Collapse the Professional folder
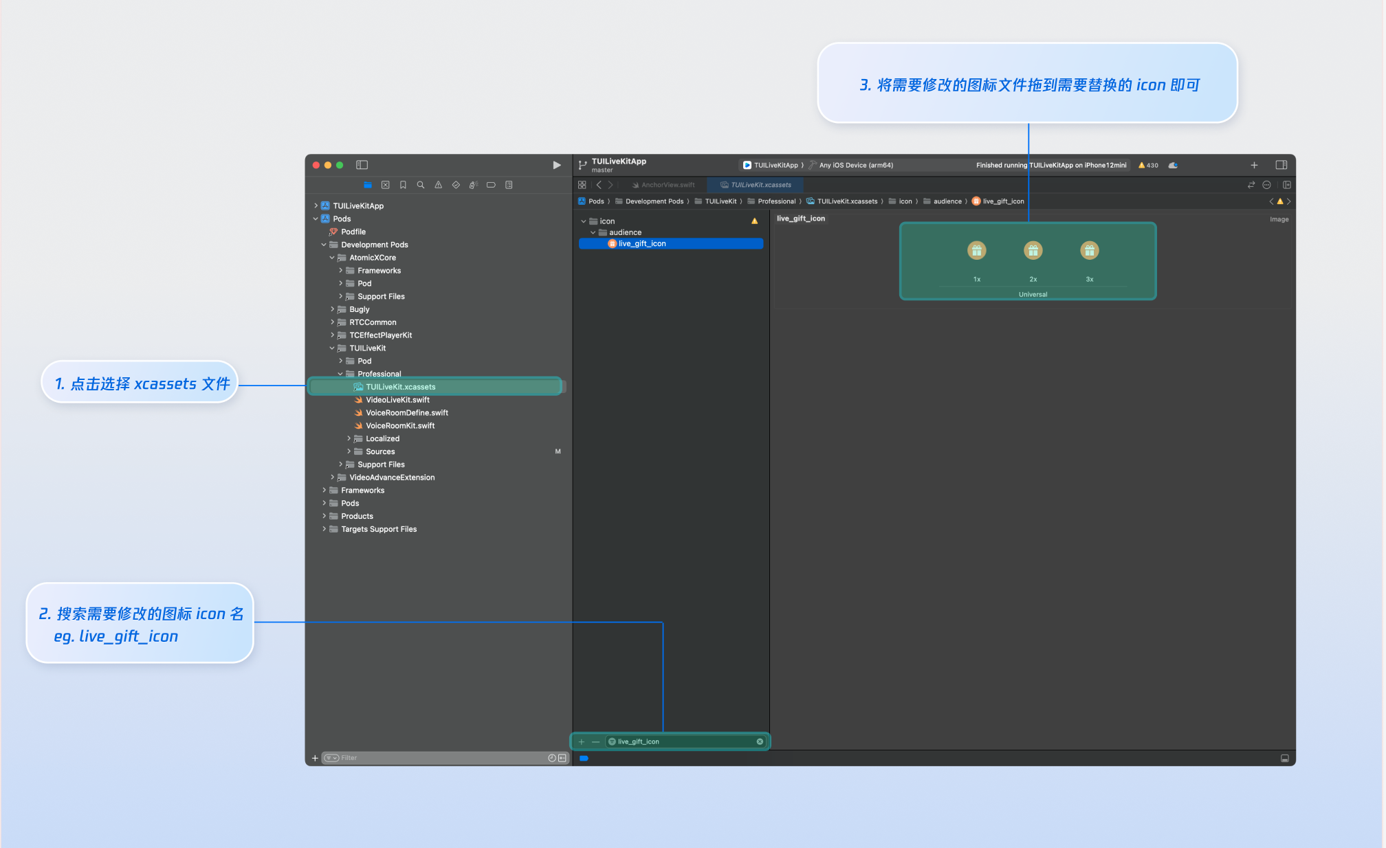1386x848 pixels. (340, 374)
